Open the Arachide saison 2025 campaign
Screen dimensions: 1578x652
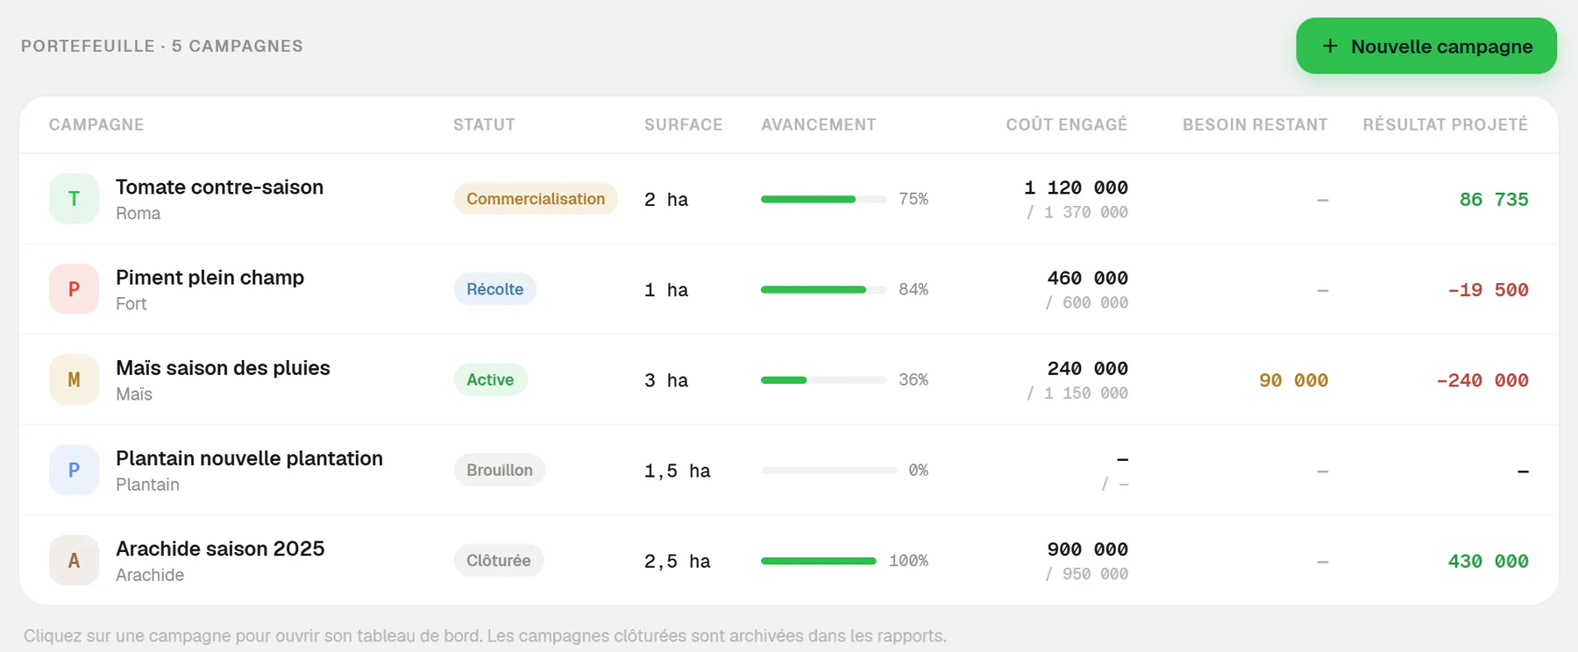point(789,560)
